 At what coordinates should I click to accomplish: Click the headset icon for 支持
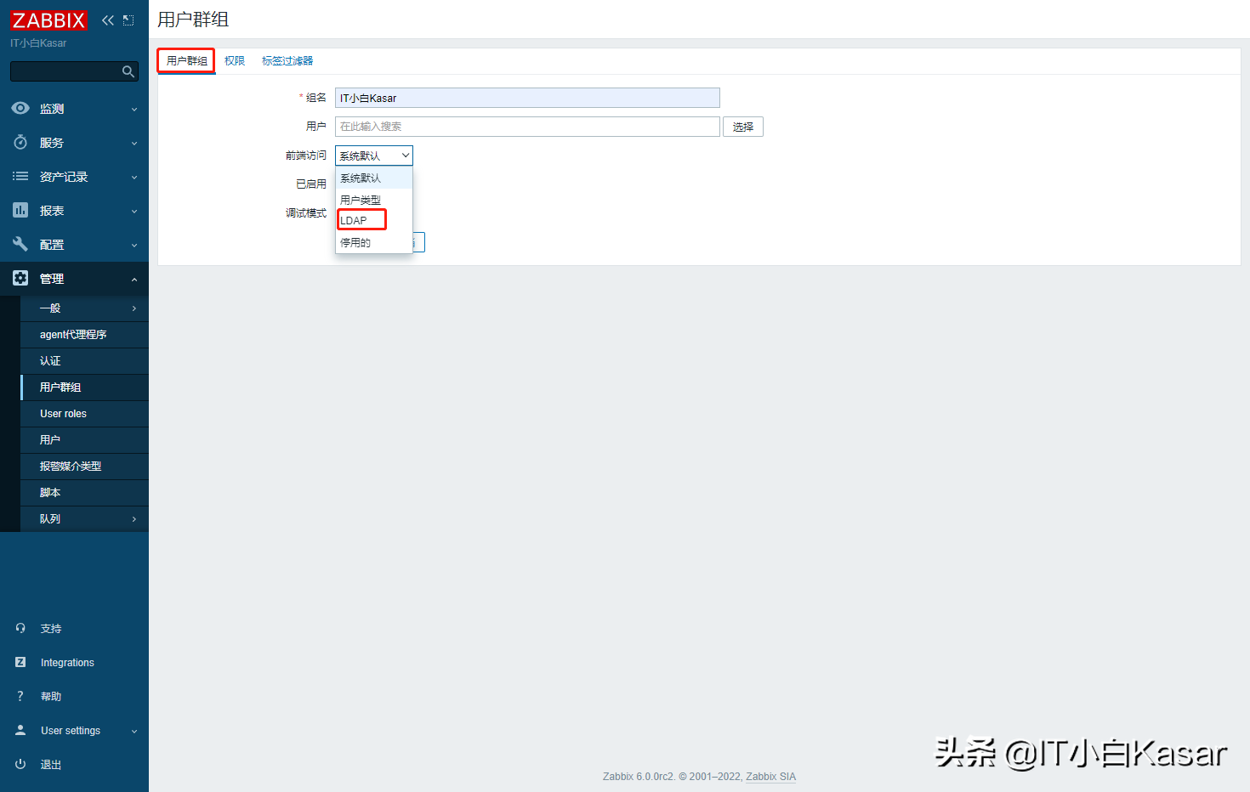pyautogui.click(x=20, y=628)
